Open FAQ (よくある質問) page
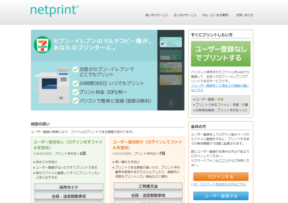 [x=216, y=15]
